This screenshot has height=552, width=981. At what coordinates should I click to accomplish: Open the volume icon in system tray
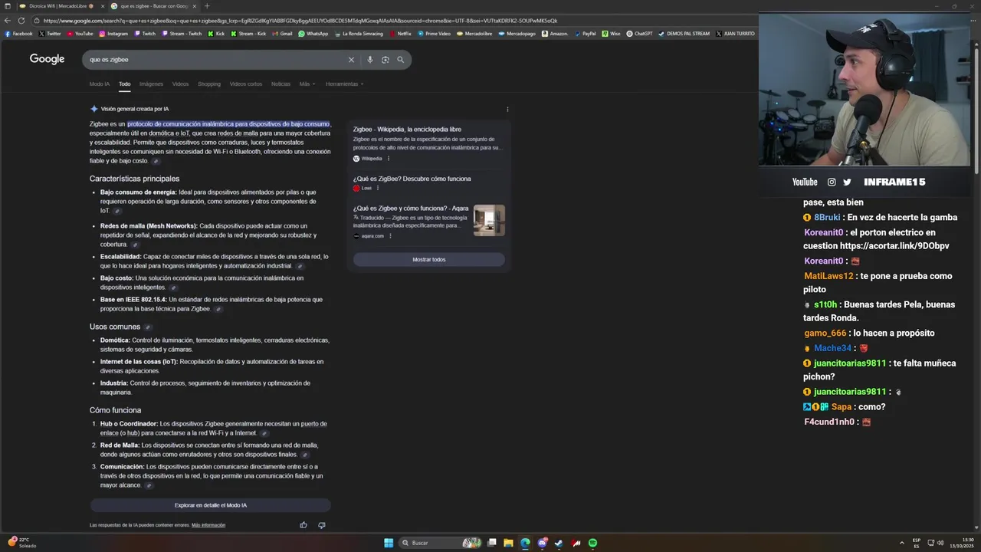click(941, 543)
